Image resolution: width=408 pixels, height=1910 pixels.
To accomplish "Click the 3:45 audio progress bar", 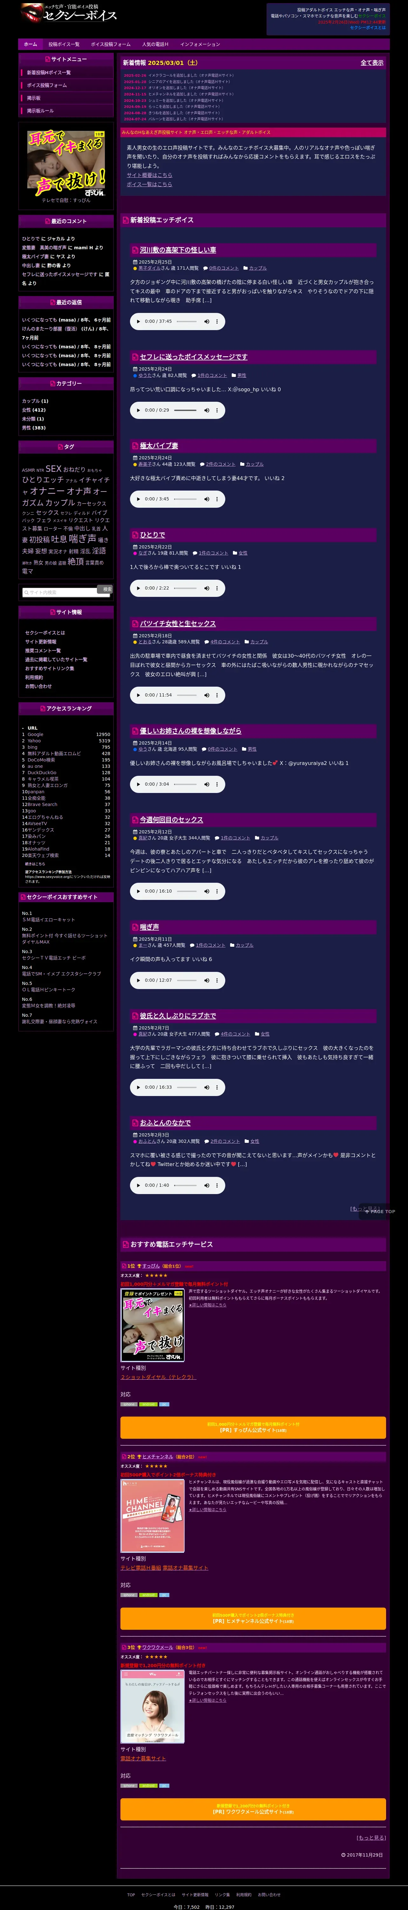I will click(x=185, y=499).
